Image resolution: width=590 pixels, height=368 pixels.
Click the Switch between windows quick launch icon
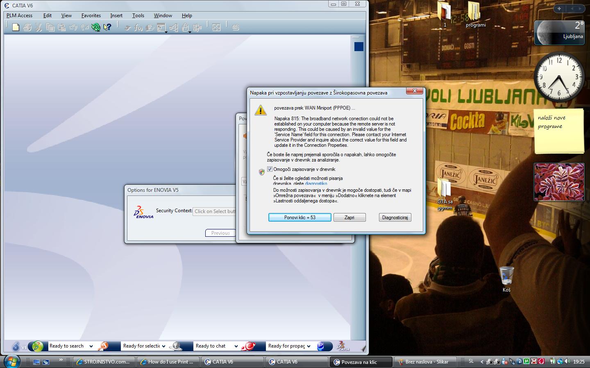pos(46,362)
